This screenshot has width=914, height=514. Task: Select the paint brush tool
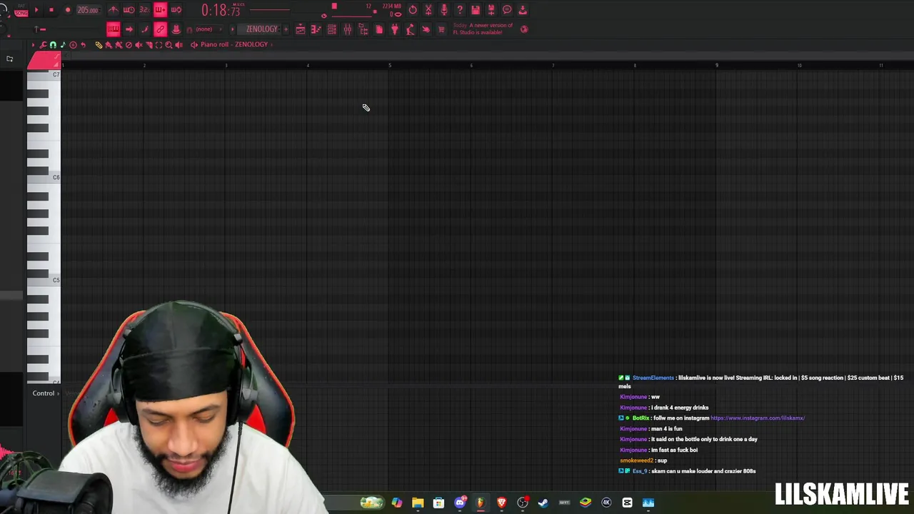point(109,44)
